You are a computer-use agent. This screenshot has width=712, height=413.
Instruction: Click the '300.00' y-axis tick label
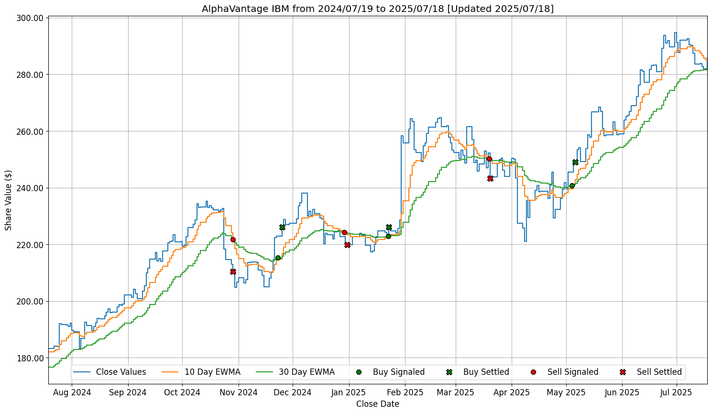pyautogui.click(x=31, y=18)
